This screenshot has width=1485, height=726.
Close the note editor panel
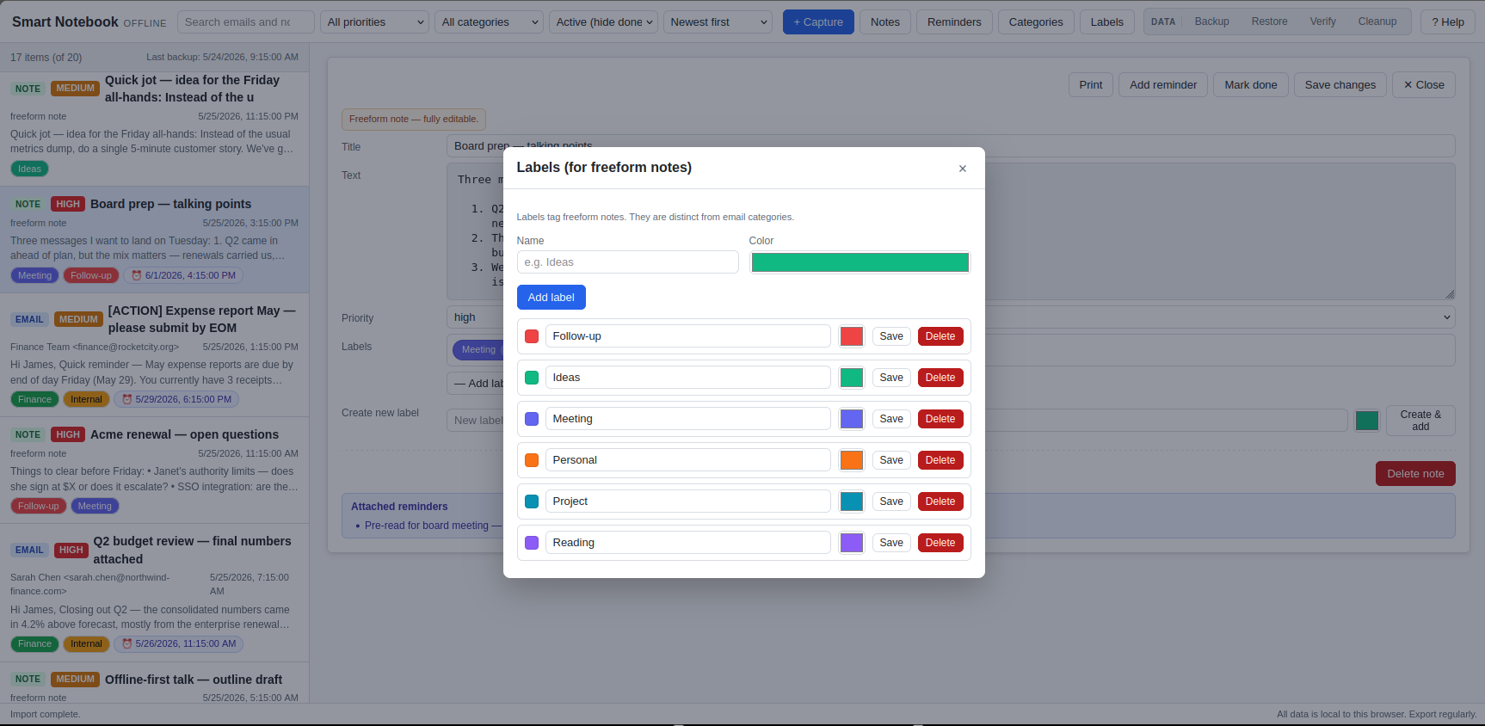coord(1423,85)
